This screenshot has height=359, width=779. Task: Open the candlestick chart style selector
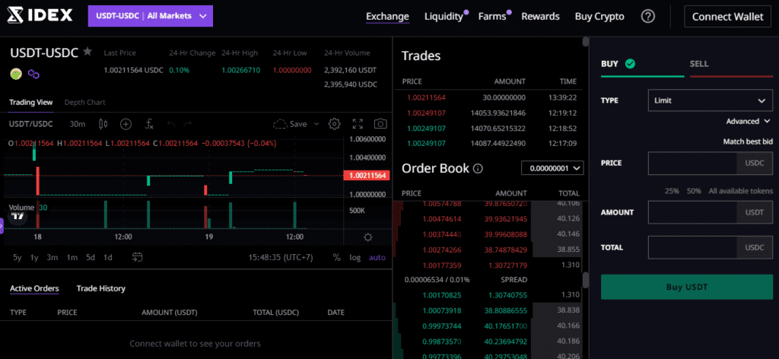[x=103, y=124]
